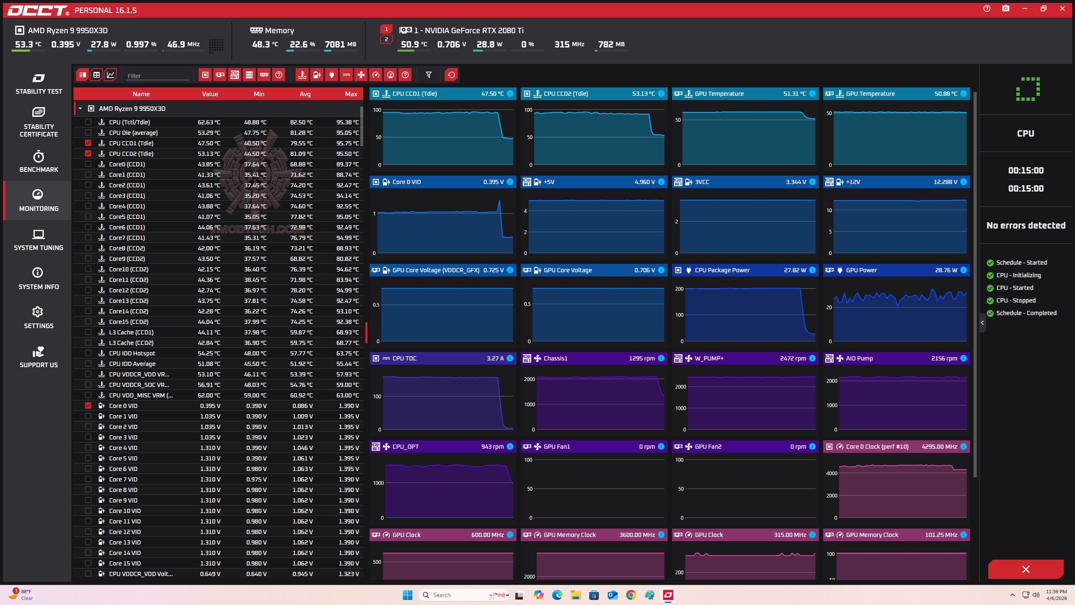
Task: Toggle the fan sensors filter icon
Action: [361, 75]
